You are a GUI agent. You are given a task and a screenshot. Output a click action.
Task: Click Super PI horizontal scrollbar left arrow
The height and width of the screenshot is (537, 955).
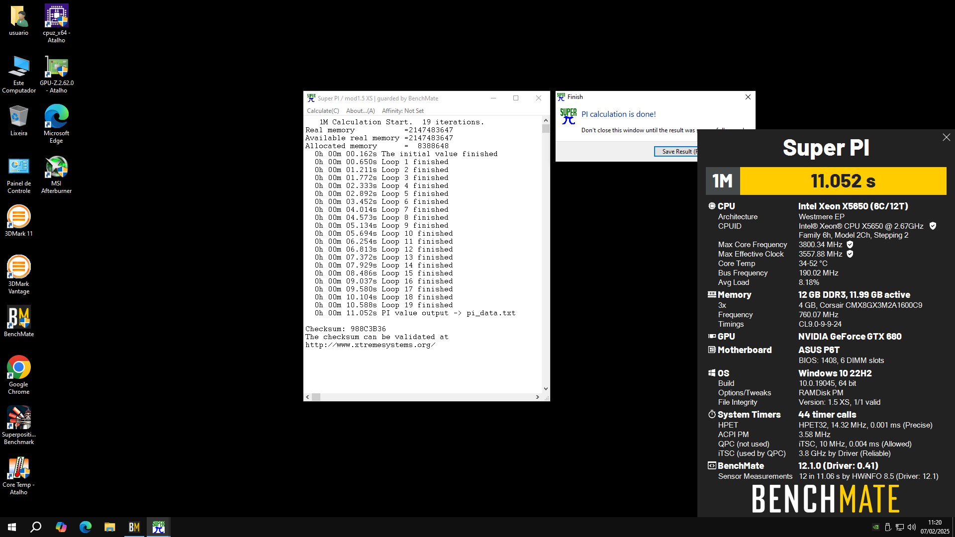[307, 397]
